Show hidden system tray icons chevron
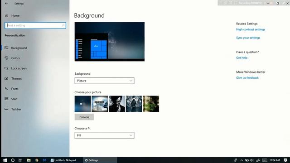The height and width of the screenshot is (163, 290). coord(242,160)
